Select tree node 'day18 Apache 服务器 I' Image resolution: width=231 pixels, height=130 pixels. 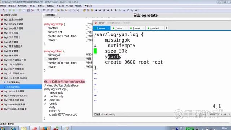click(x=15, y=104)
